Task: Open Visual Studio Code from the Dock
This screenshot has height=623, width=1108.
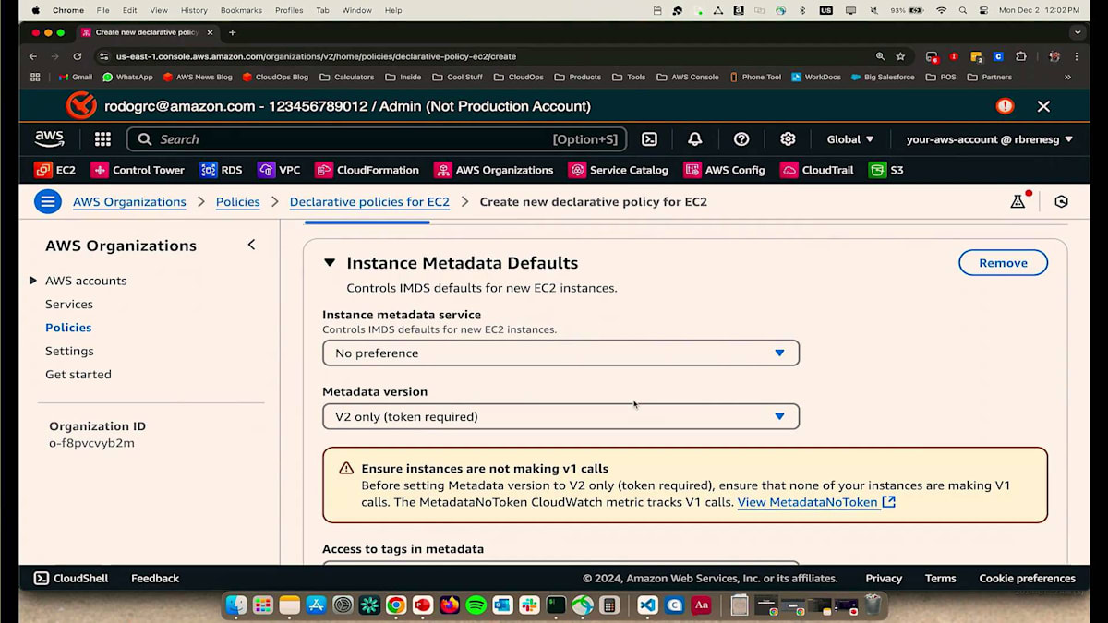Action: pyautogui.click(x=647, y=605)
